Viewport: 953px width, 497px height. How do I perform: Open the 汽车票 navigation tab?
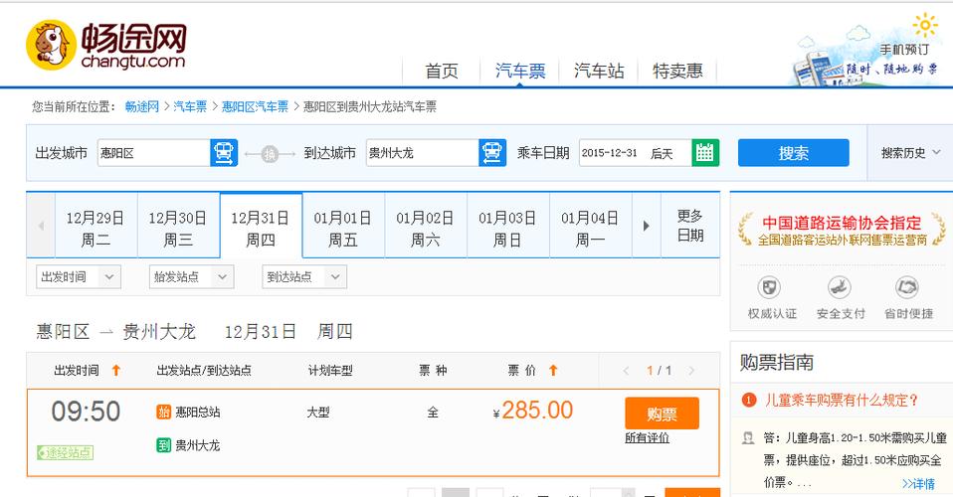pos(520,72)
